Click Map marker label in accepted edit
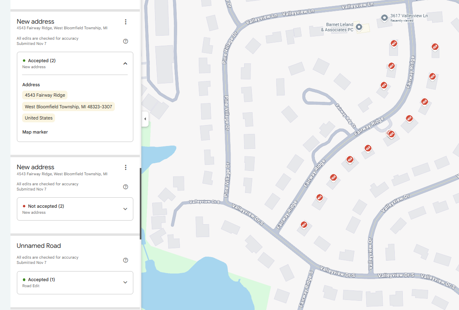The height and width of the screenshot is (310, 459). point(35,132)
